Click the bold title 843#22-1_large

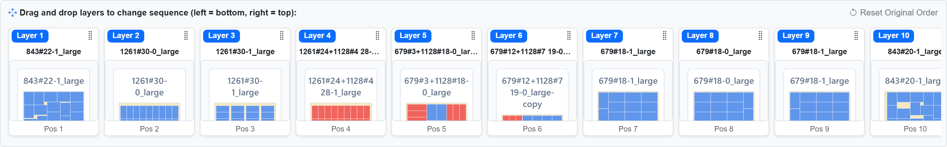point(54,52)
